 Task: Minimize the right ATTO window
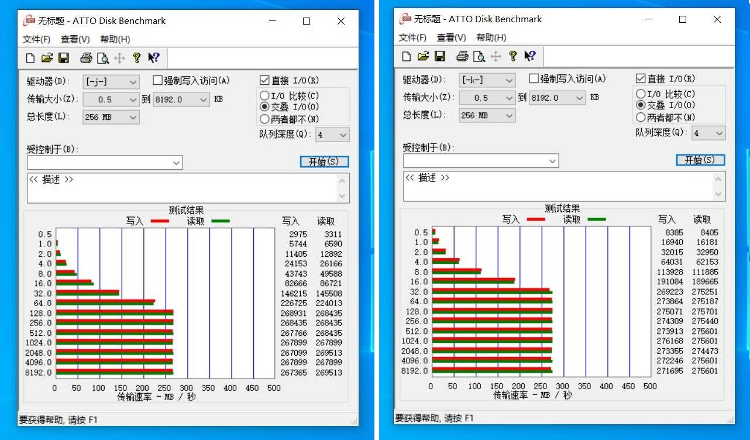click(649, 19)
